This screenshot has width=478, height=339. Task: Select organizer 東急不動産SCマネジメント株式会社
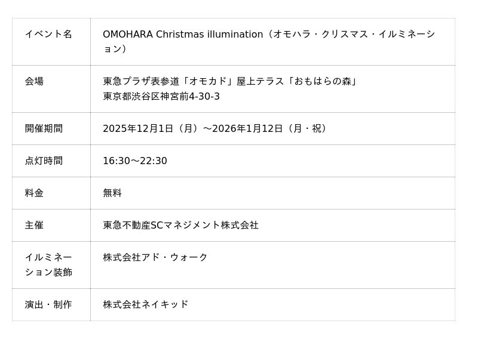[x=180, y=226]
